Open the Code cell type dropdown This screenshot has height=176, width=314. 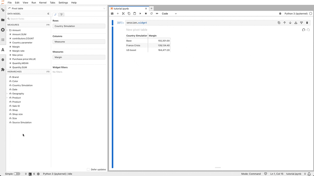coord(169,13)
